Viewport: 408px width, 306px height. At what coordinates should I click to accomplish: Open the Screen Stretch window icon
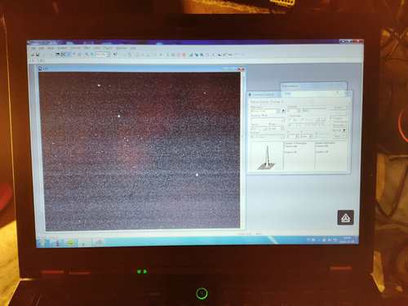coord(191,55)
